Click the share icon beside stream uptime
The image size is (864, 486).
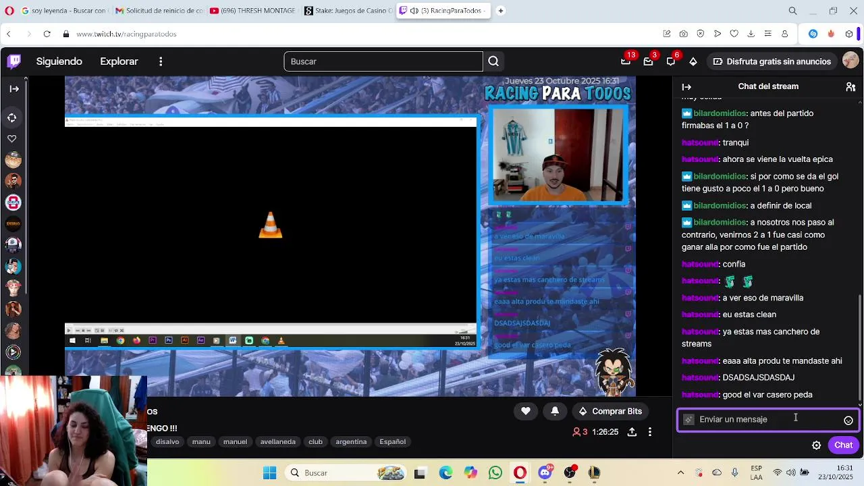point(632,431)
